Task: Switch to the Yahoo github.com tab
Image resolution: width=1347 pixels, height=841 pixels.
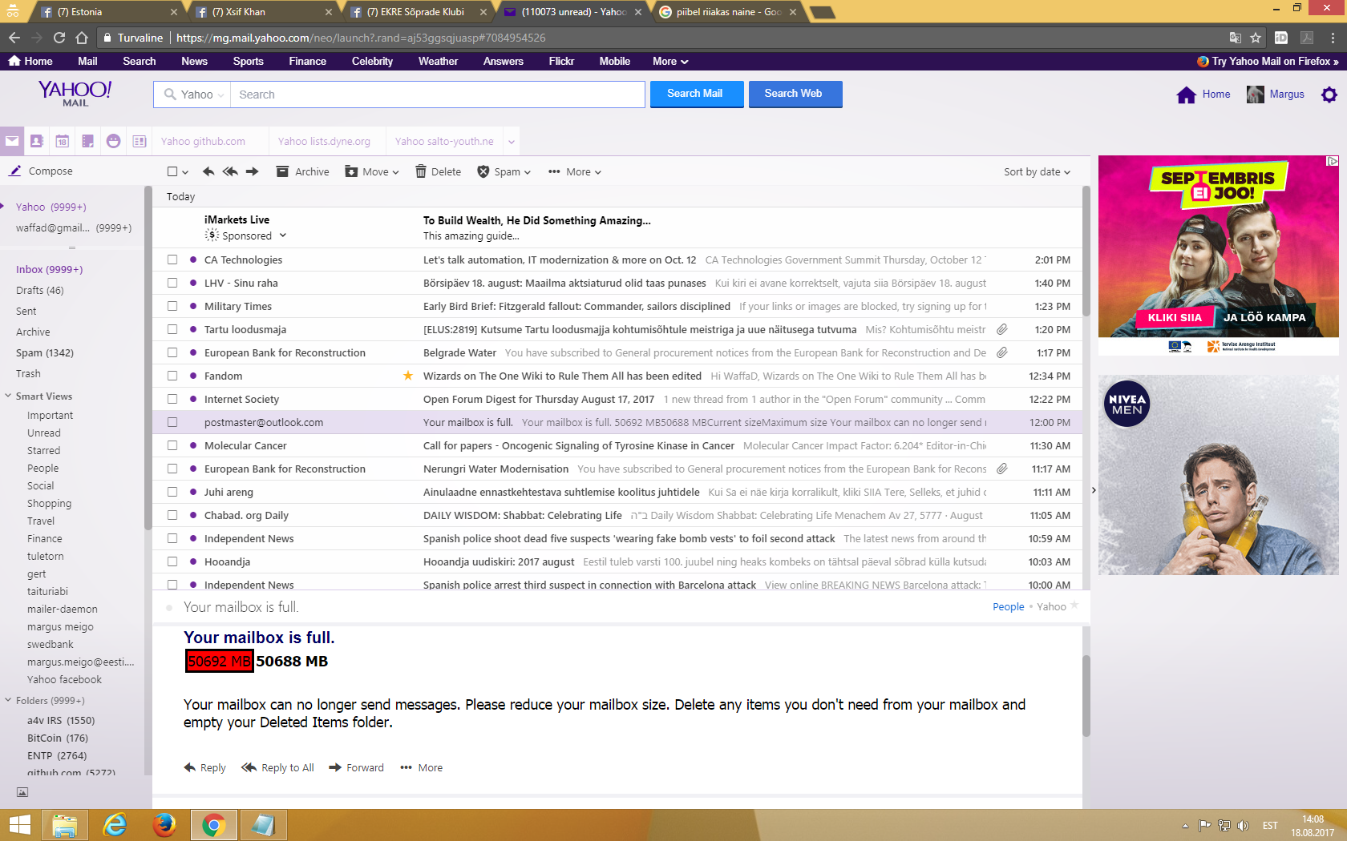Action: pos(203,141)
